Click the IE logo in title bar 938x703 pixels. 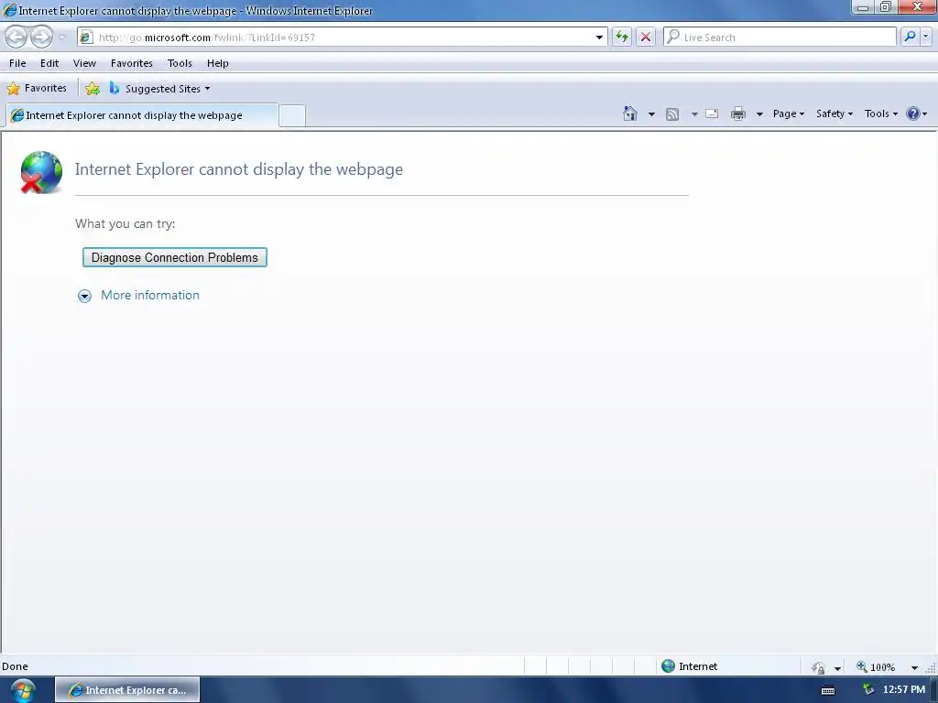[9, 10]
